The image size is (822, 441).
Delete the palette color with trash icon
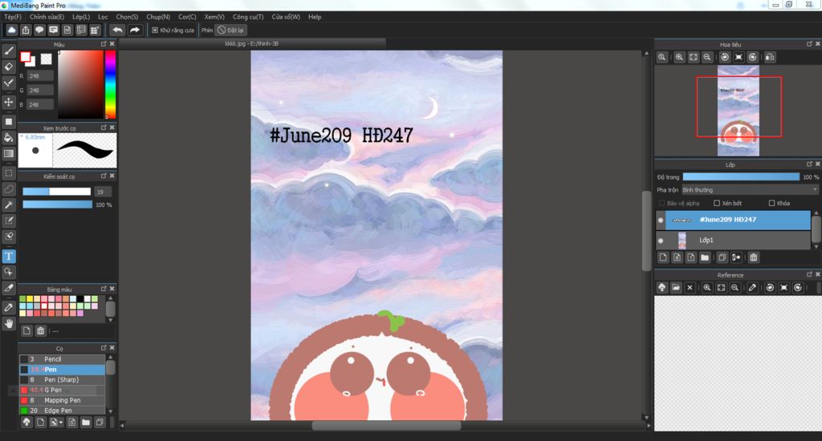coord(40,330)
